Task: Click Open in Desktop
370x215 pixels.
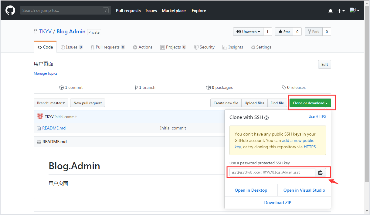Action: 251,190
